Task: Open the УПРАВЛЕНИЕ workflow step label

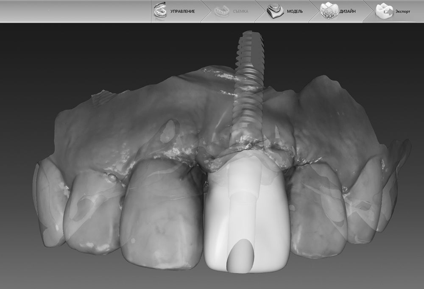Action: pyautogui.click(x=182, y=11)
